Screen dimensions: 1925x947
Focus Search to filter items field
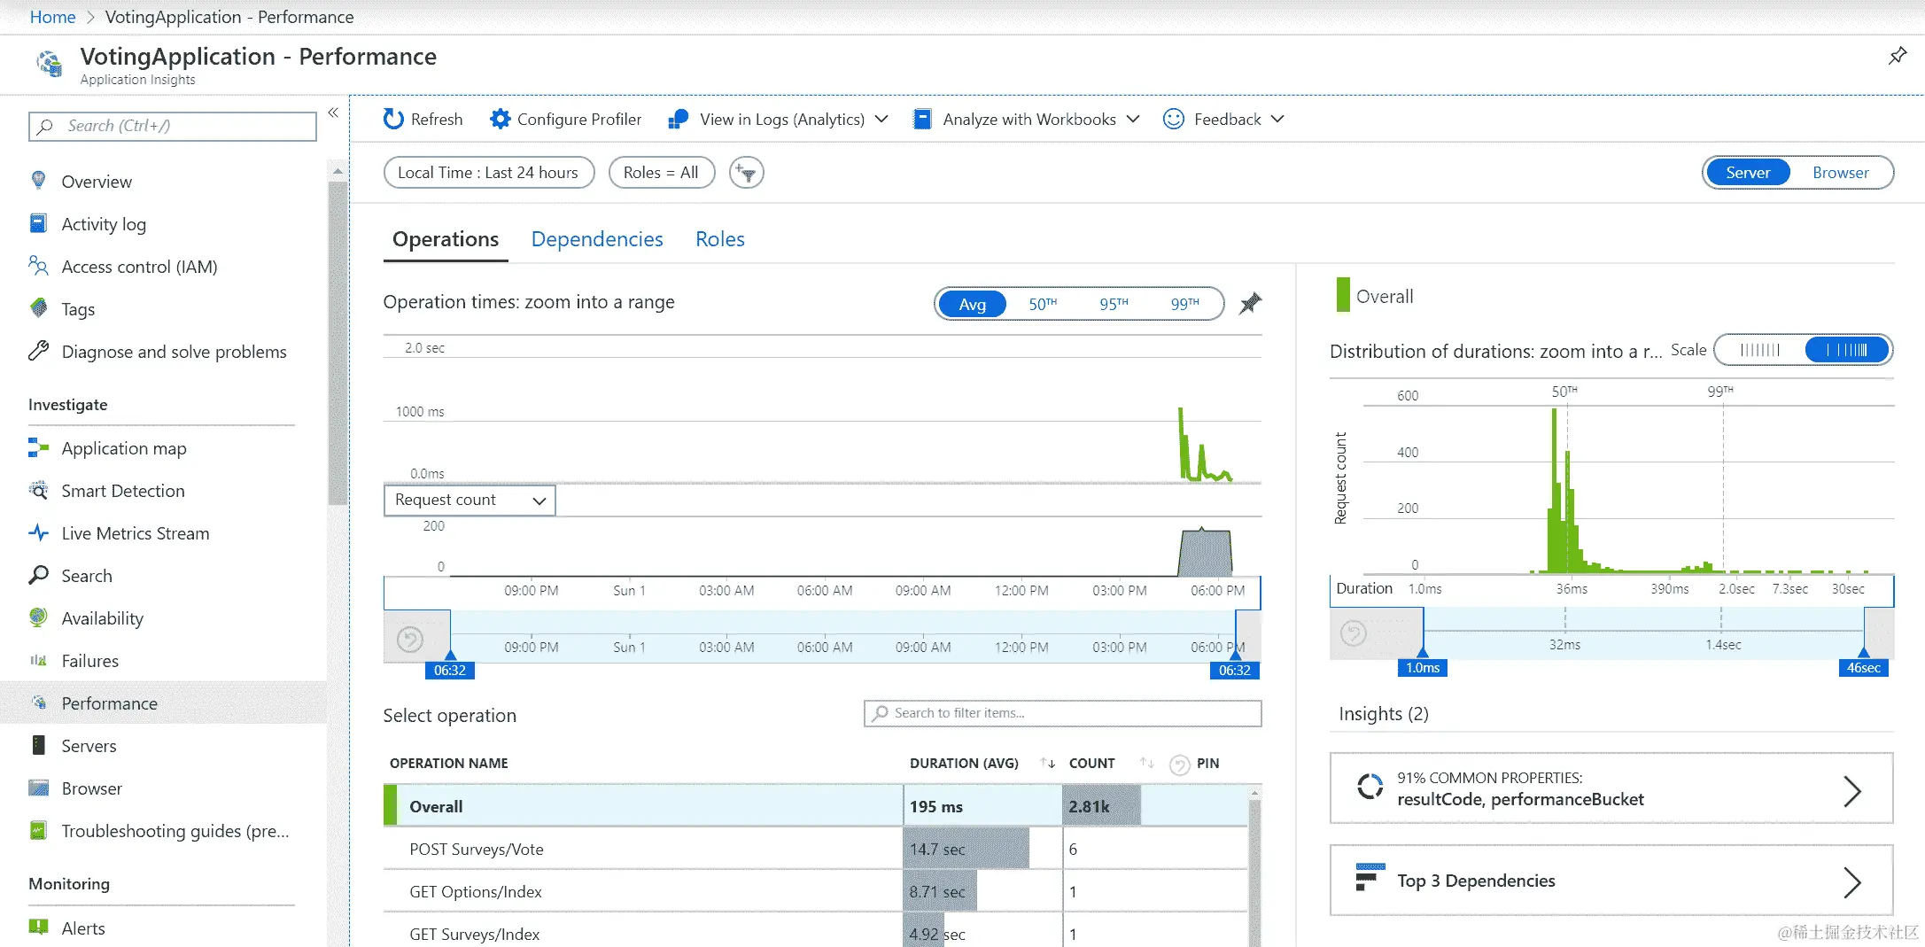(1062, 713)
